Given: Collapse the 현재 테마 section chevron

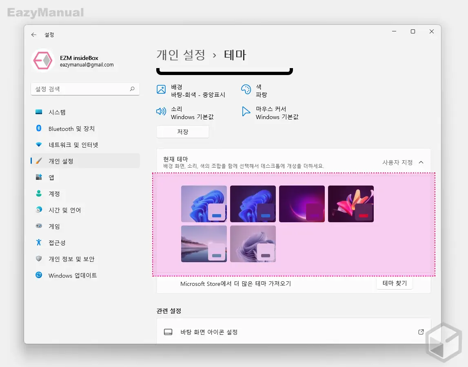Looking at the screenshot, I should pyautogui.click(x=421, y=162).
